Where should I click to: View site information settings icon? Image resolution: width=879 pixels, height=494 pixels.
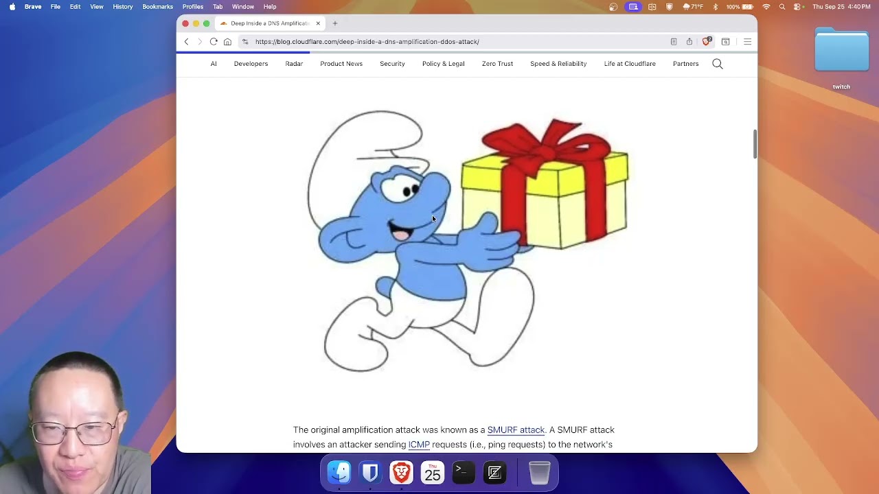click(x=245, y=42)
